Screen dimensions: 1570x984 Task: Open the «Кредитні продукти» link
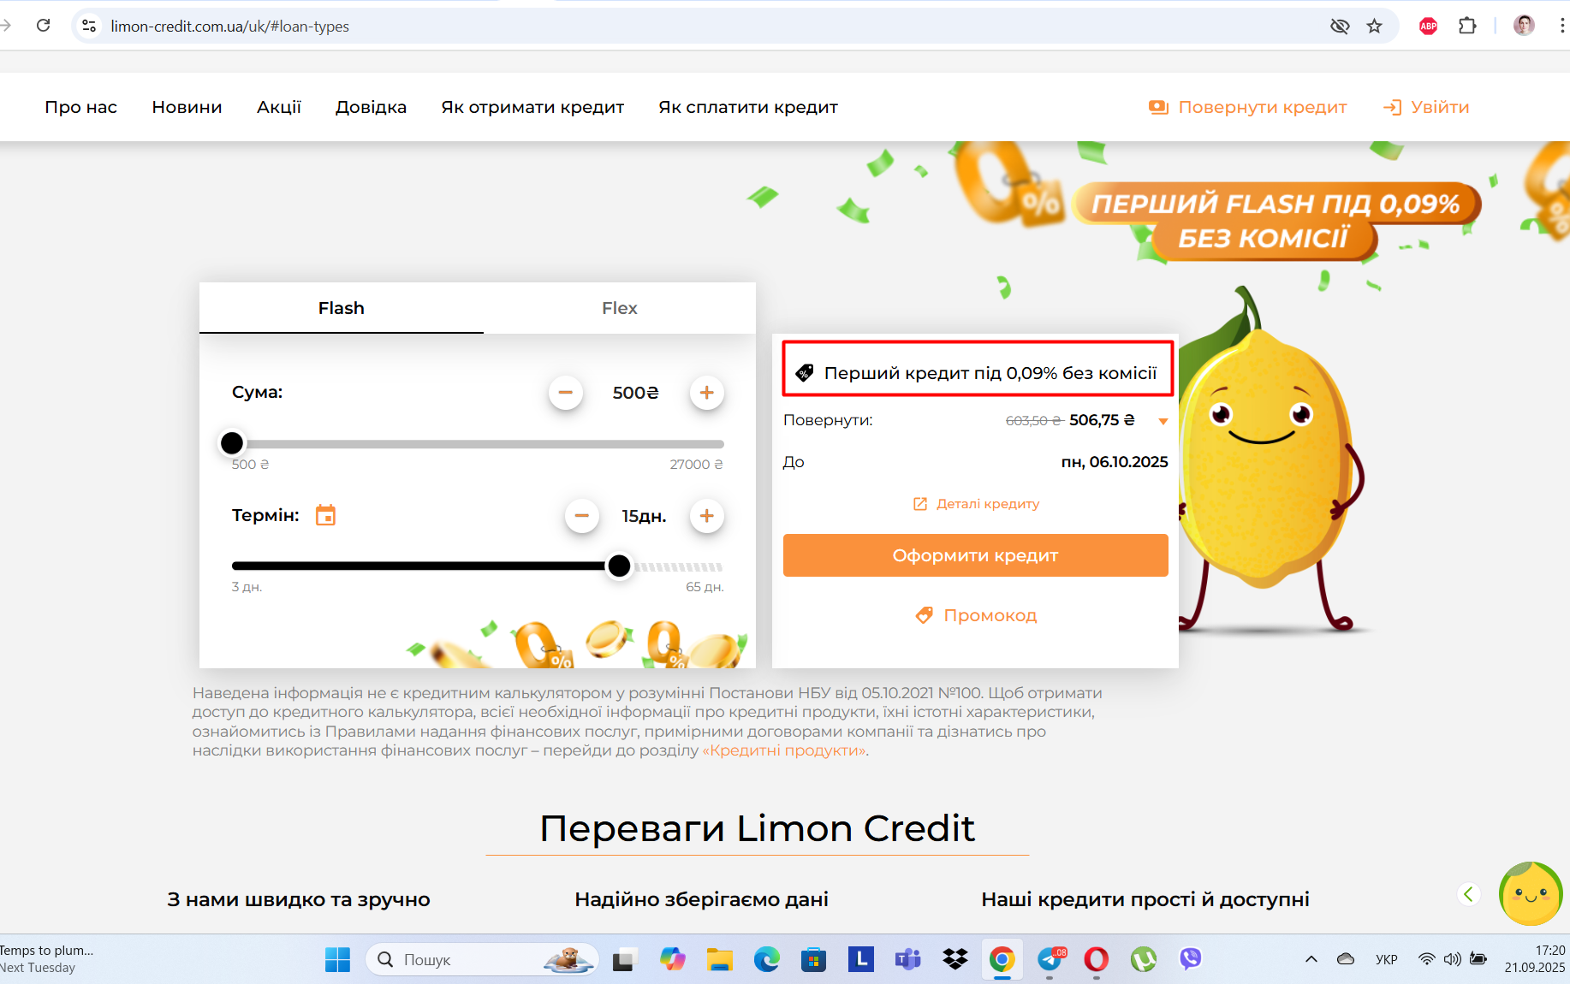tap(785, 750)
